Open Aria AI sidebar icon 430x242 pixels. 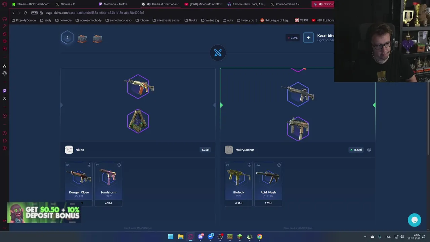coord(4,66)
